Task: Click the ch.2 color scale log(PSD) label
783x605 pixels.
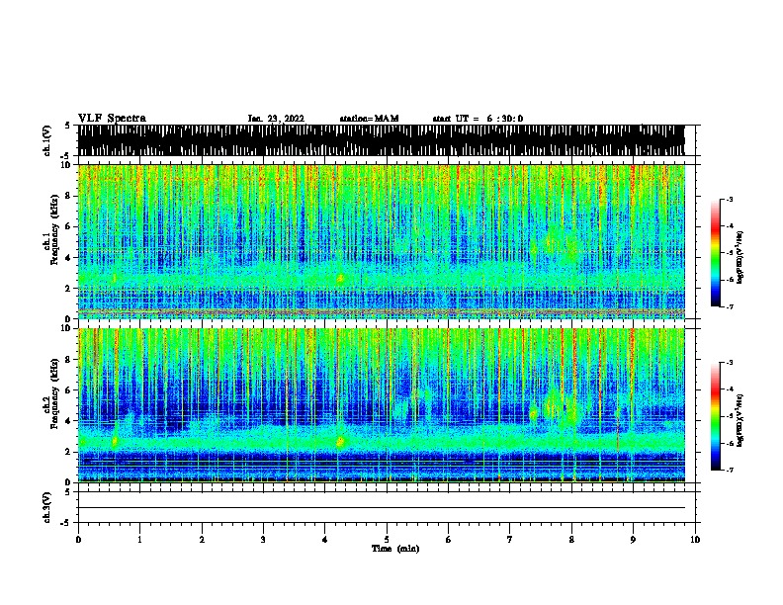Action: pos(740,421)
